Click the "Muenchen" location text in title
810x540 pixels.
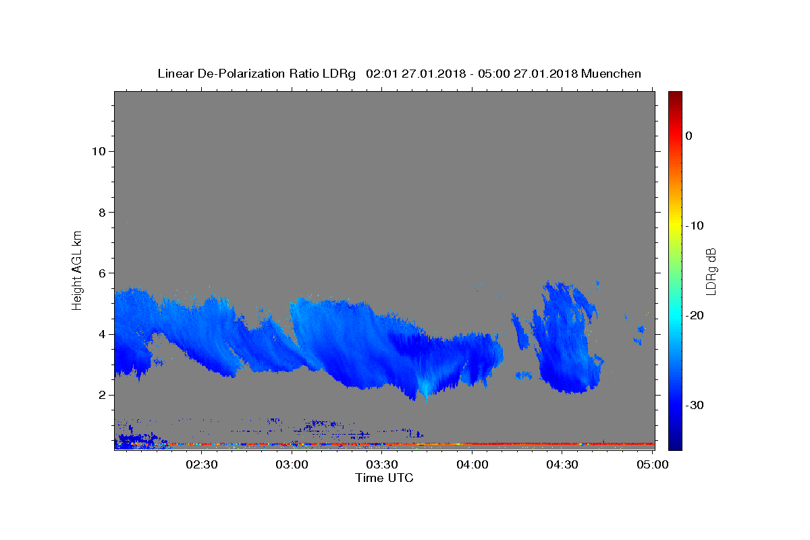pos(612,74)
